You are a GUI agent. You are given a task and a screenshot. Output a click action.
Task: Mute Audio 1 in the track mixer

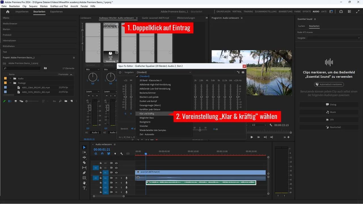point(89,96)
